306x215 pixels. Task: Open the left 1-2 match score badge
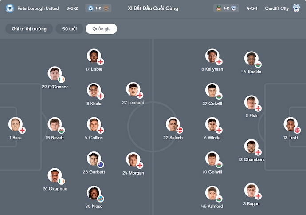click(99, 8)
